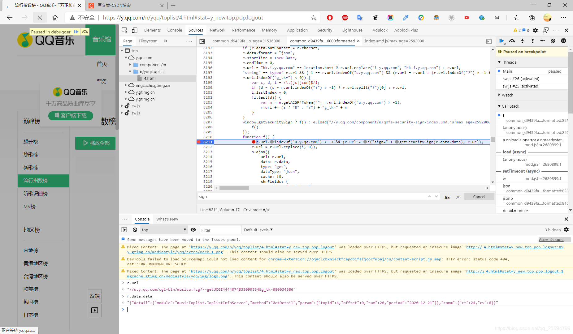Toggle the regex search option button
Image resolution: width=573 pixels, height=334 pixels.
pyautogui.click(x=458, y=197)
